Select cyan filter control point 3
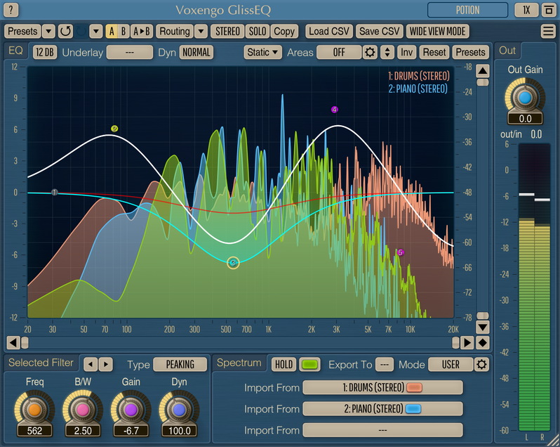This screenshot has width=560, height=447. [x=233, y=263]
